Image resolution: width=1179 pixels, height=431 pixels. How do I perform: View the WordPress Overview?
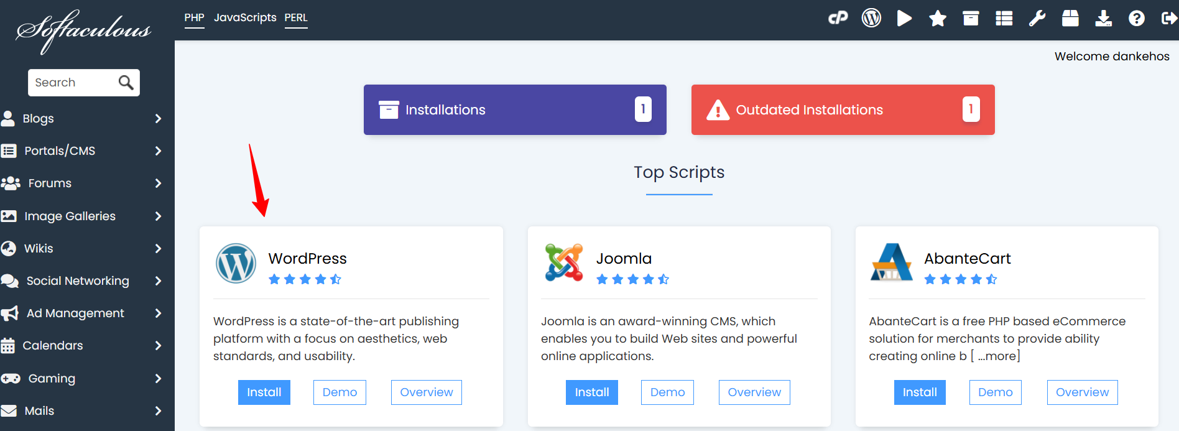[x=427, y=392]
